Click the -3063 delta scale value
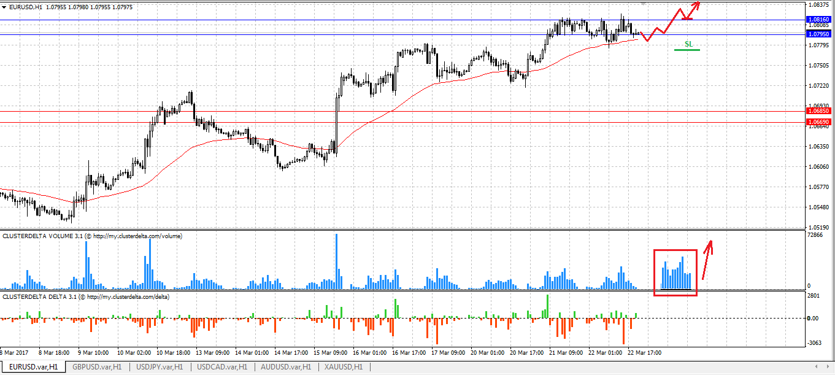This screenshot has height=375, width=835. [x=815, y=344]
